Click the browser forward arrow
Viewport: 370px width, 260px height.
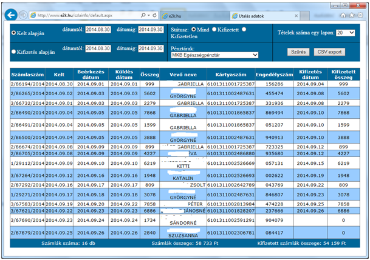click(23, 16)
